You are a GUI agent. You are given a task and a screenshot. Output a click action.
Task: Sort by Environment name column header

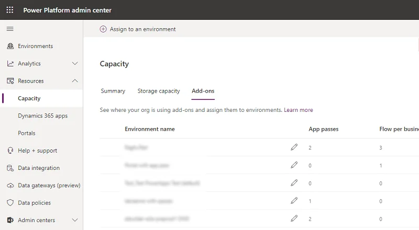click(x=150, y=129)
